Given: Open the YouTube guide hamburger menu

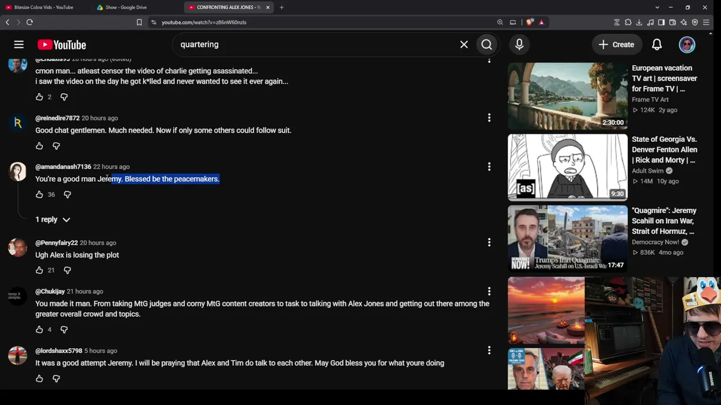Looking at the screenshot, I should (19, 44).
